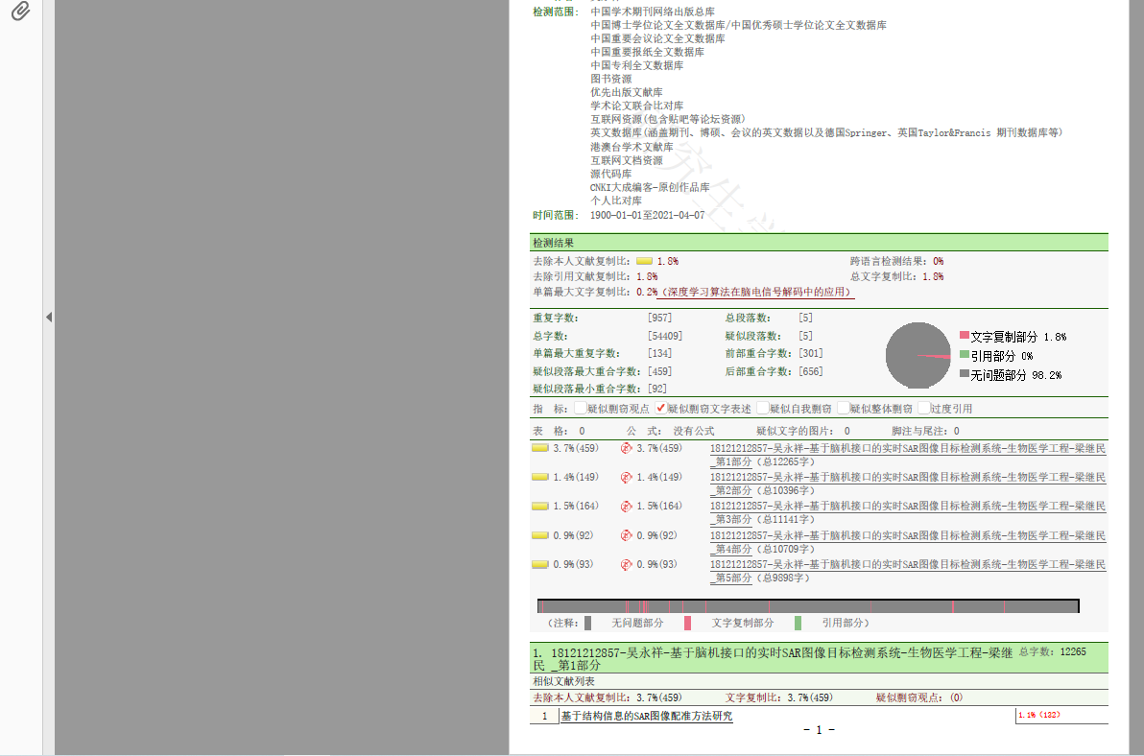Select 重复字数 value [957]
Image resolution: width=1144 pixels, height=756 pixels.
(659, 318)
